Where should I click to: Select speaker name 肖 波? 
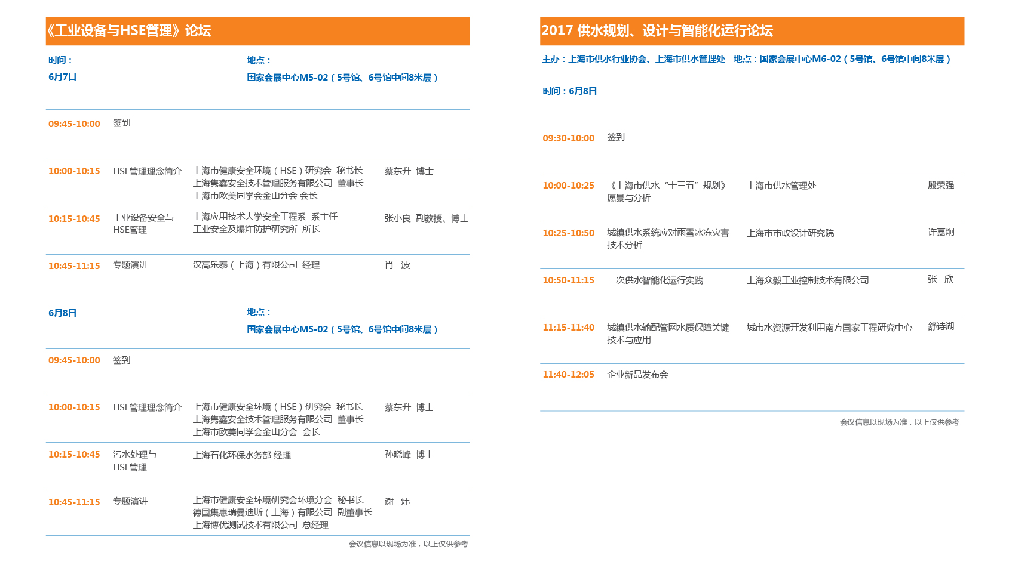pos(397,265)
